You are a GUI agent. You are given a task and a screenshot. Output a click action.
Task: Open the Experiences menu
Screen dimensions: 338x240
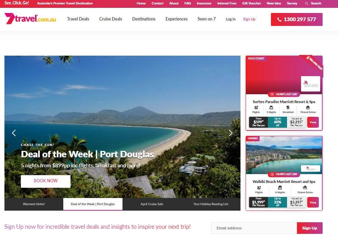177,19
